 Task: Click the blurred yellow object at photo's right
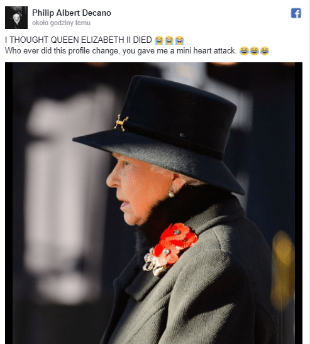282,270
